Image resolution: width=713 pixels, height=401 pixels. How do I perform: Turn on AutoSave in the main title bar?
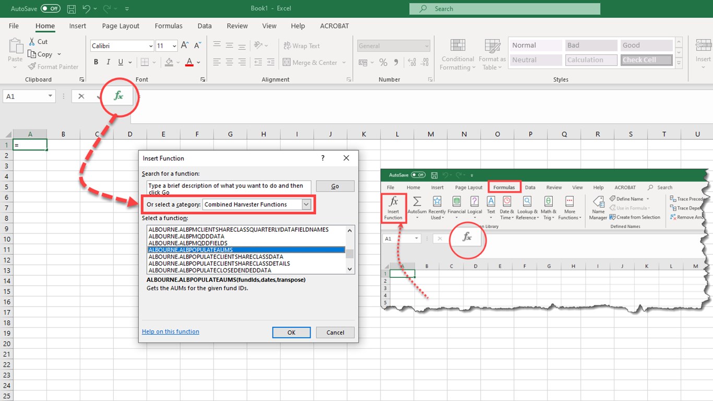[x=51, y=9]
